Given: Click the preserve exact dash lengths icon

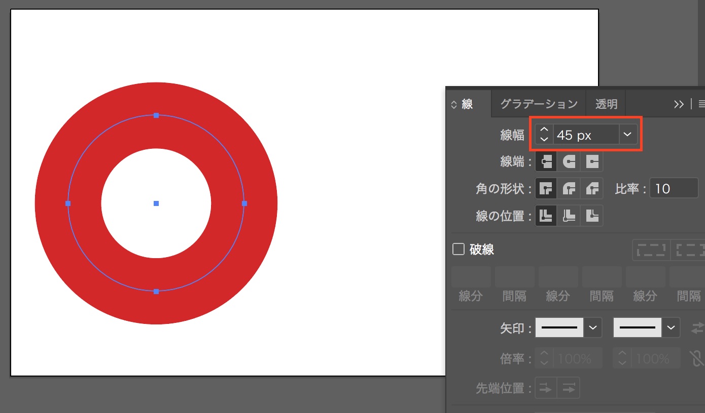Looking at the screenshot, I should point(651,250).
